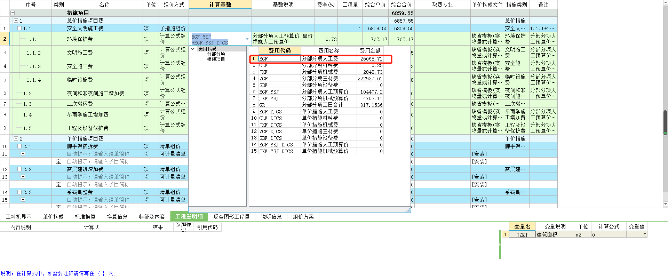The width and height of the screenshot is (668, 280).
Task: Click total 6859.55 in 措施项目 row
Action: 401,13
